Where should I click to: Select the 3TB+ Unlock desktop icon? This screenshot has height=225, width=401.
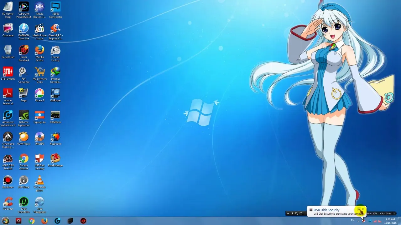[8, 73]
